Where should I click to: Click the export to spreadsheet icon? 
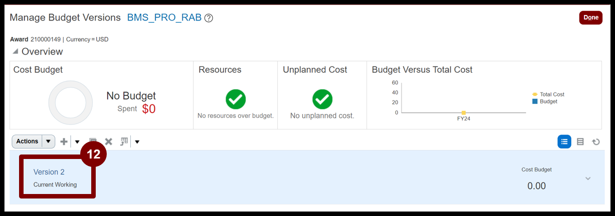tap(124, 141)
